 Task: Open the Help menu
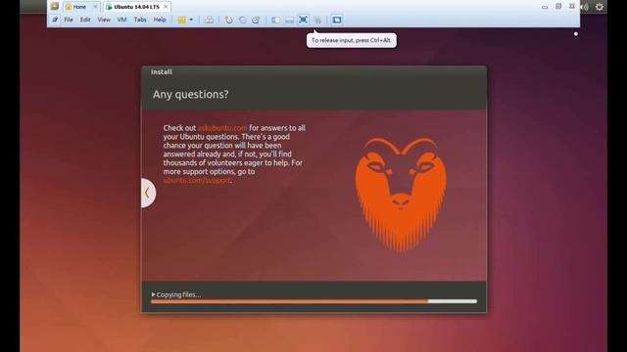pos(160,20)
